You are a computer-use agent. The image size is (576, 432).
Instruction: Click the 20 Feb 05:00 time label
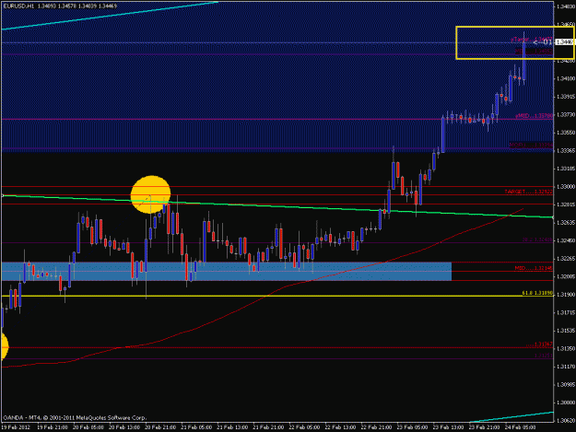[x=88, y=427]
